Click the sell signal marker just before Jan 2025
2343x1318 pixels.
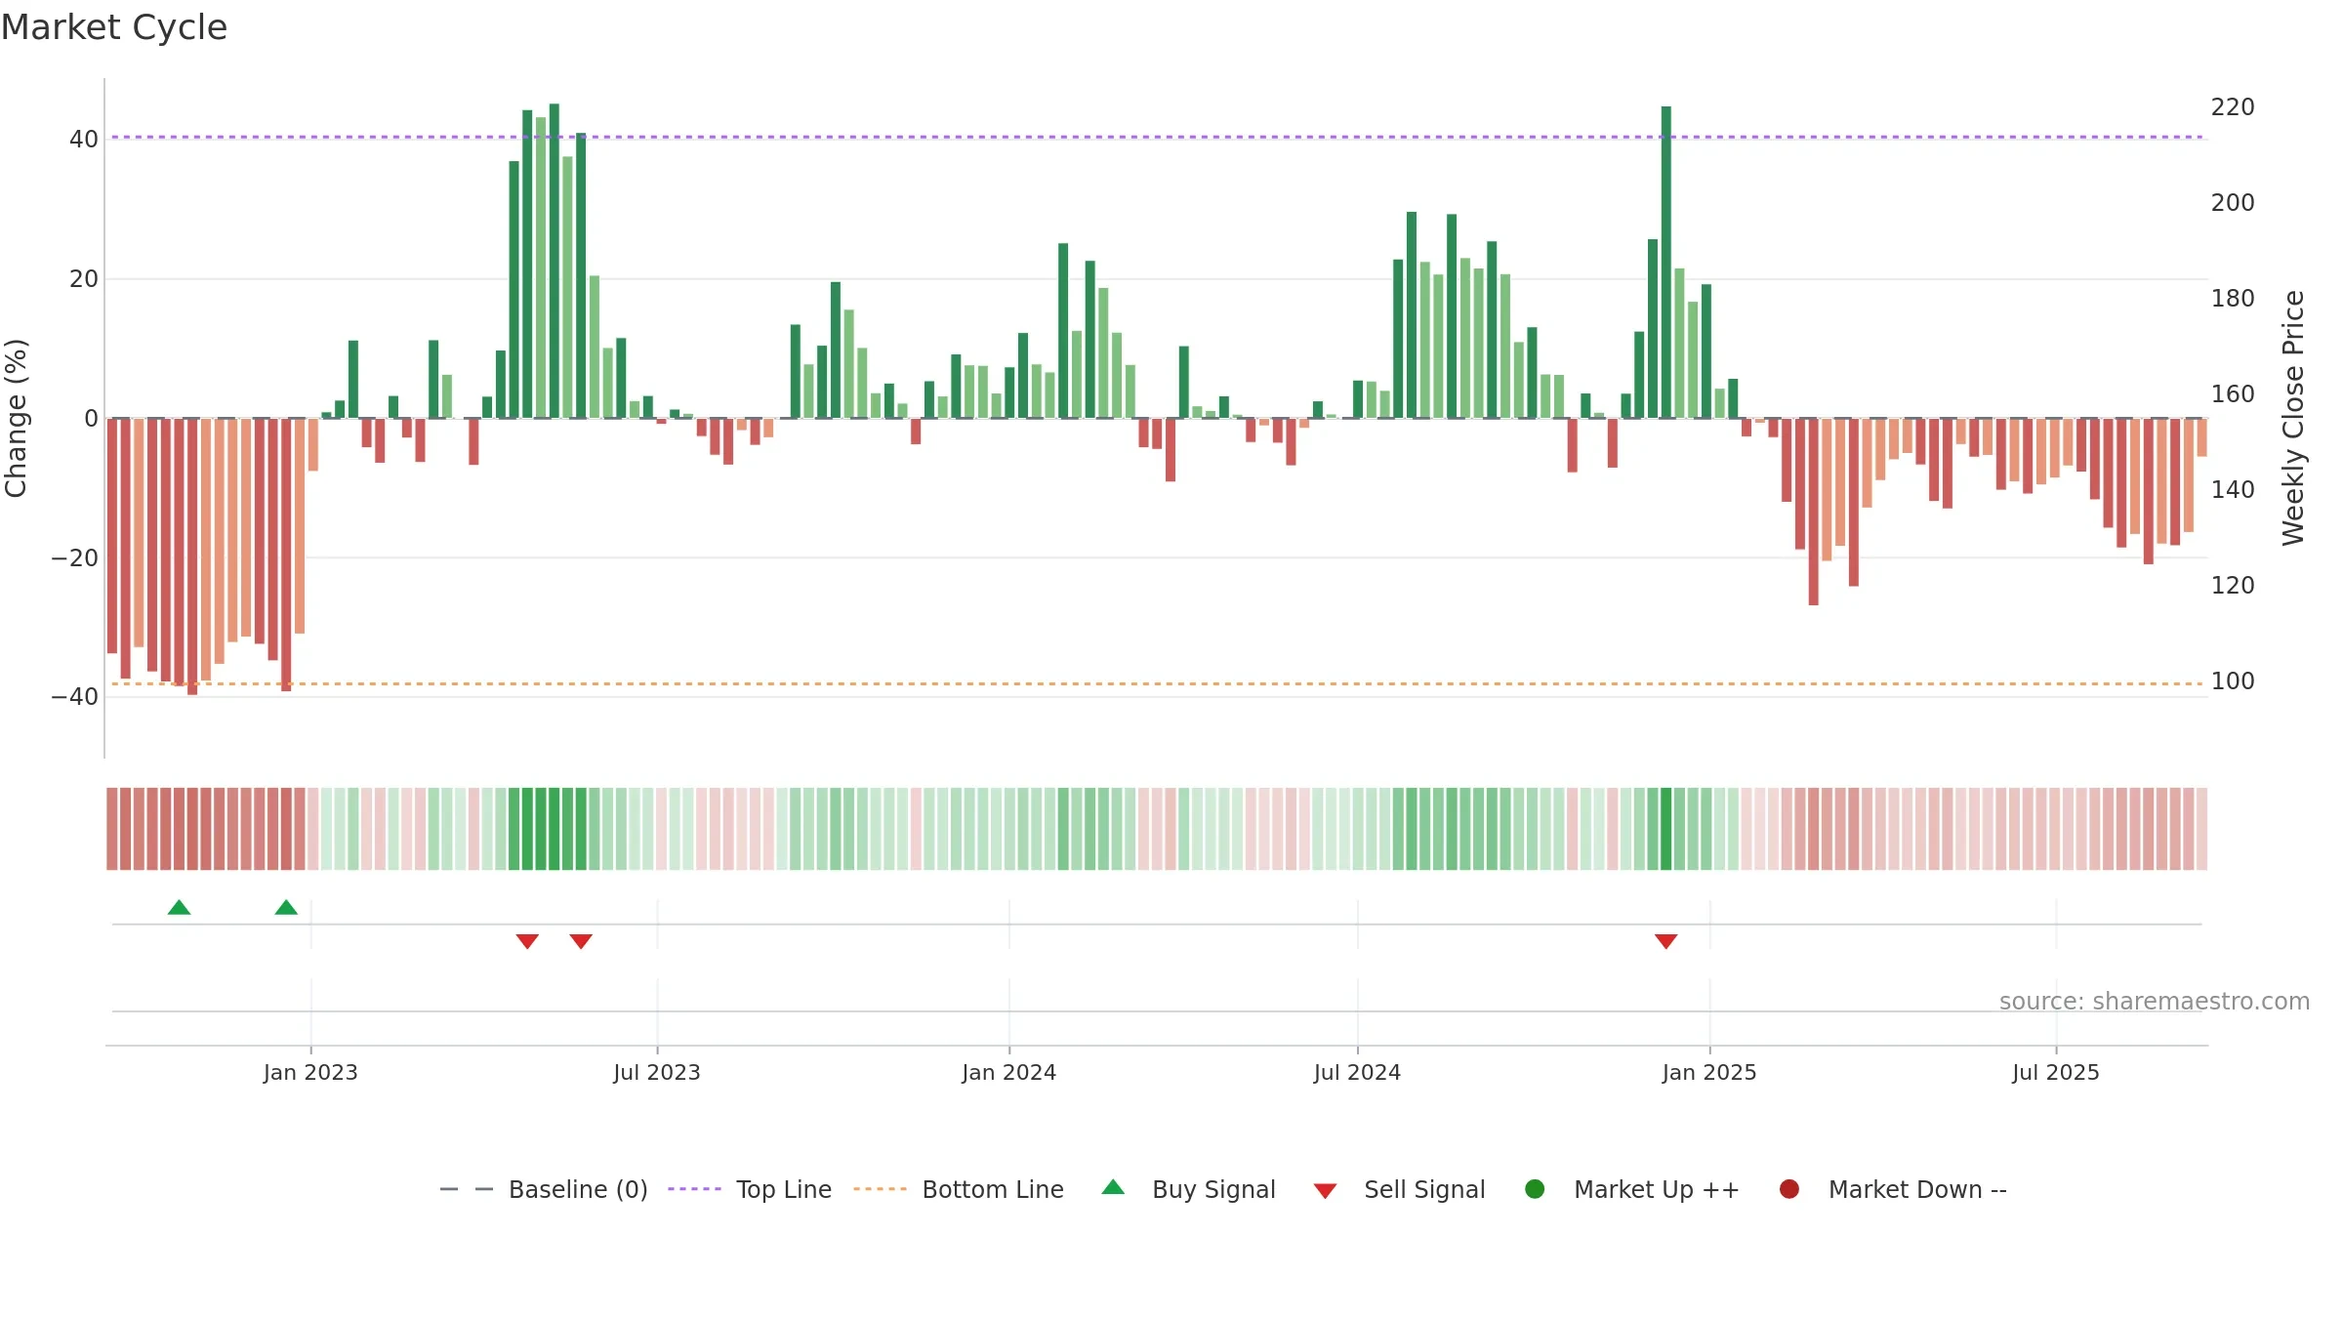tap(1666, 941)
